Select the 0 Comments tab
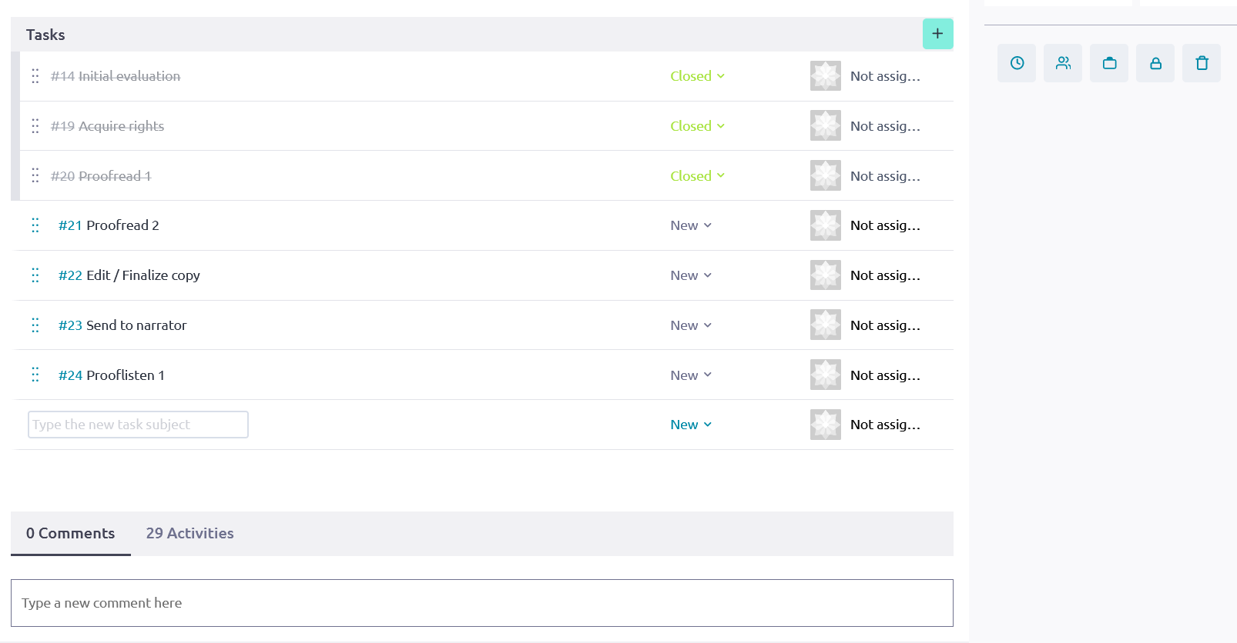This screenshot has height=643, width=1237. (70, 533)
